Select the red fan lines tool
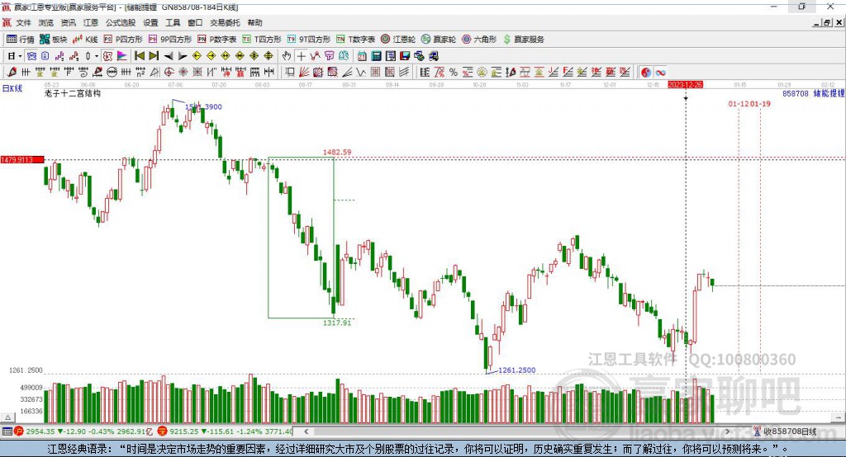The height and width of the screenshot is (457, 846). 304,73
